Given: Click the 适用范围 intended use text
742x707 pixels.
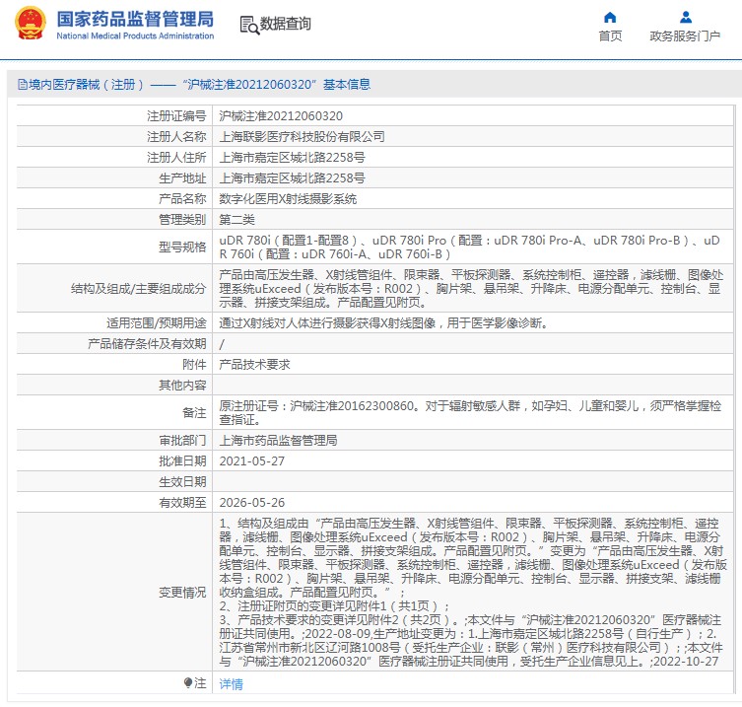Looking at the screenshot, I should click(383, 323).
